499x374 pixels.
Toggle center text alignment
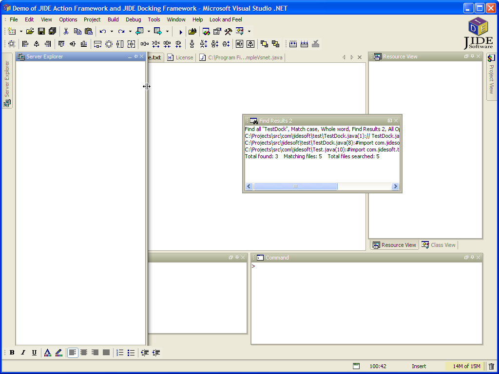[84, 353]
